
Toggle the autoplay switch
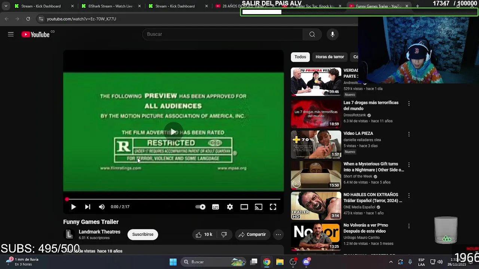pos(201,207)
